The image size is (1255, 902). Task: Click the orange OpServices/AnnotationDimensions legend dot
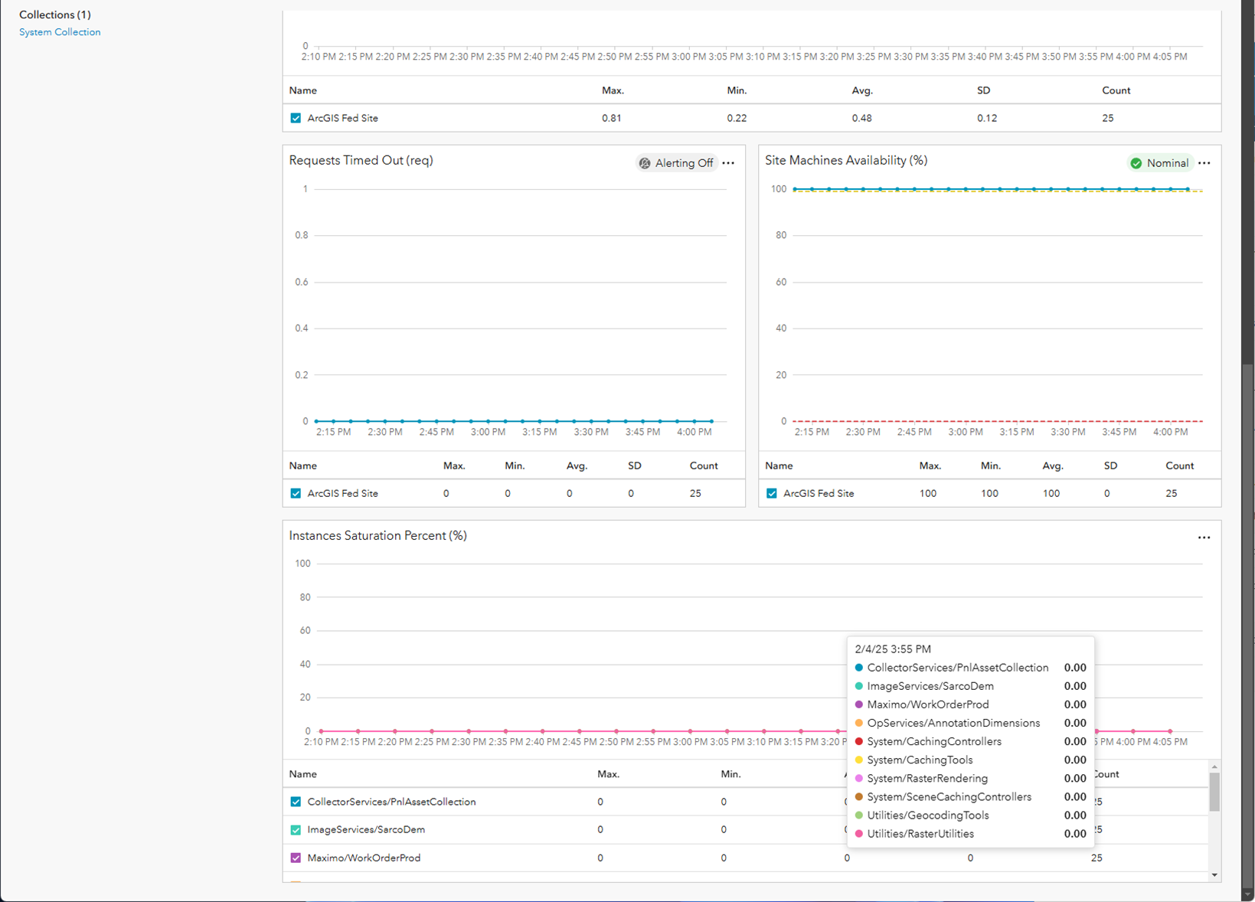pyautogui.click(x=858, y=723)
